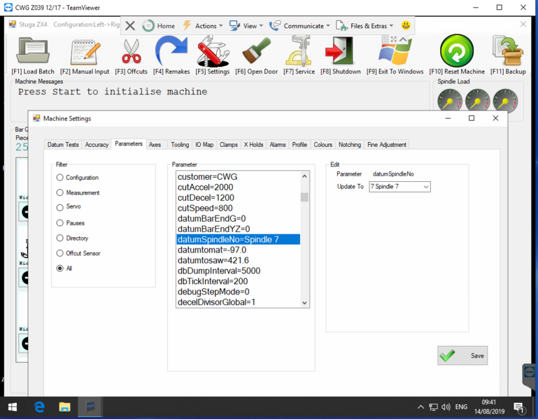Open the Tooling tab
Screen dimensions: 538x419
180,145
